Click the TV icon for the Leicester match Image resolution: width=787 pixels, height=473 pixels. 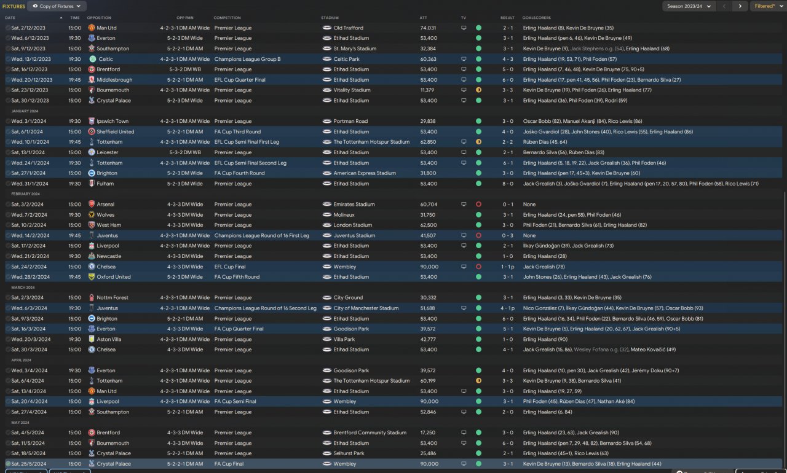point(464,152)
